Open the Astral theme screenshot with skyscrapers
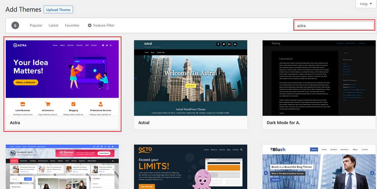This screenshot has height=189, width=377. point(191,78)
